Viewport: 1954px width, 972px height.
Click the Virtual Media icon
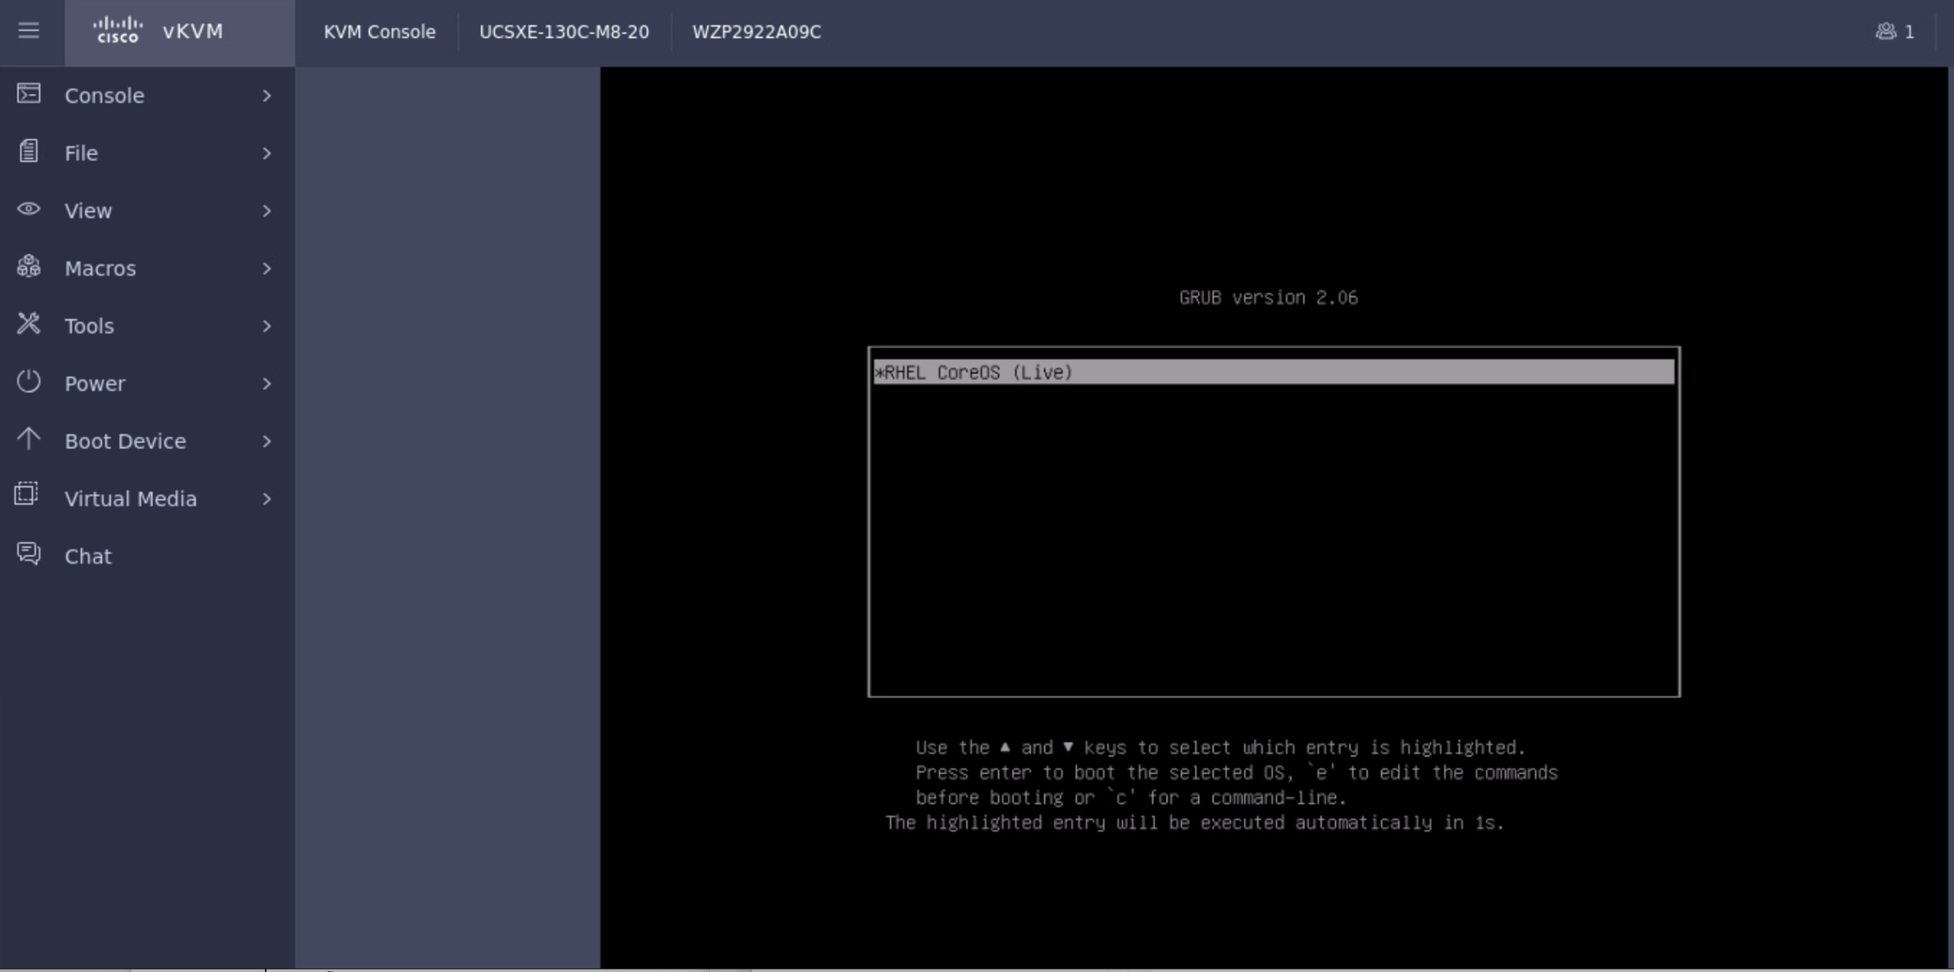[27, 494]
